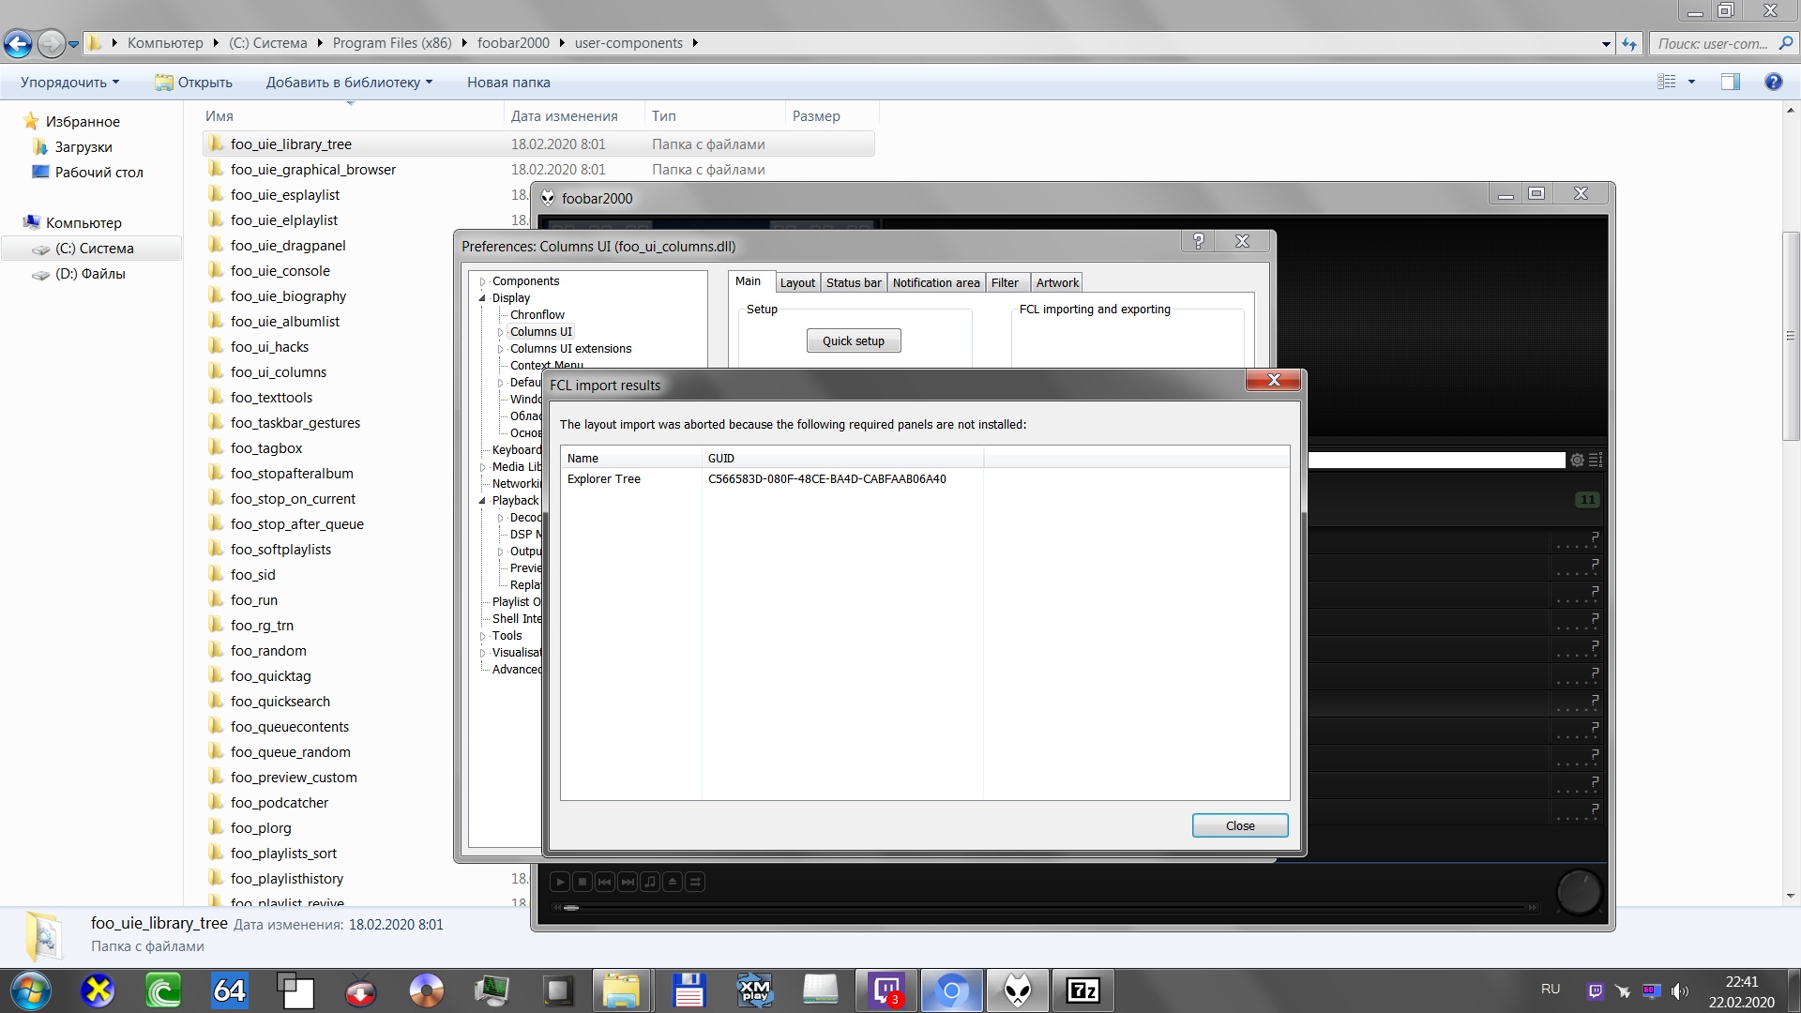Switch to the Layout tab

[x=797, y=282]
